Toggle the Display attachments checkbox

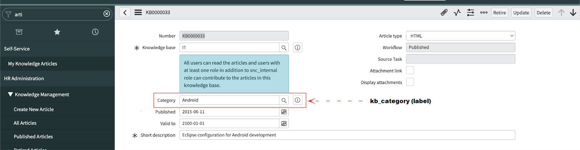[410, 82]
